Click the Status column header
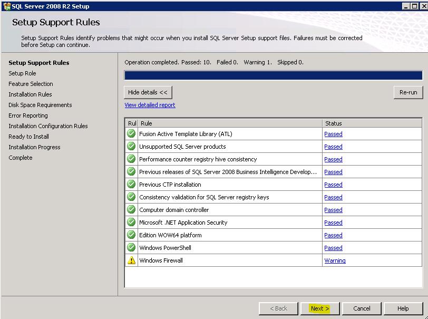 click(x=372, y=123)
